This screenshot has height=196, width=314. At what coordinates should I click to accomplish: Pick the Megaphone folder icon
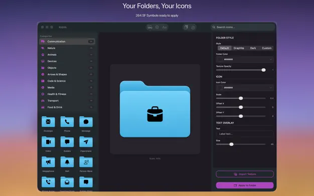[x=48, y=162]
